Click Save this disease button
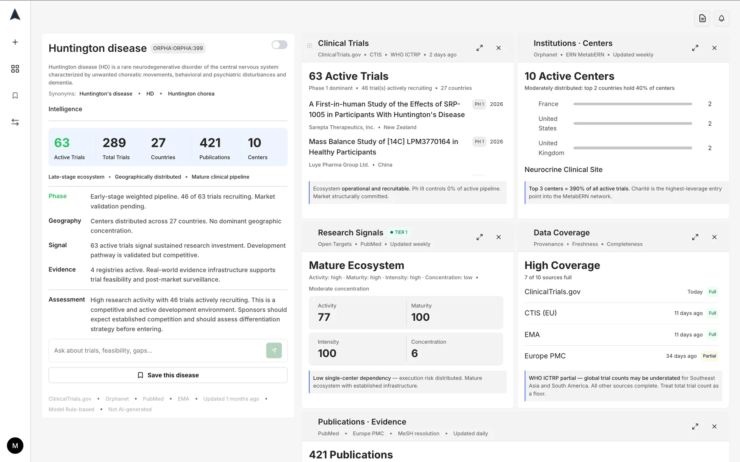Viewport: 740px width, 462px height. [168, 375]
